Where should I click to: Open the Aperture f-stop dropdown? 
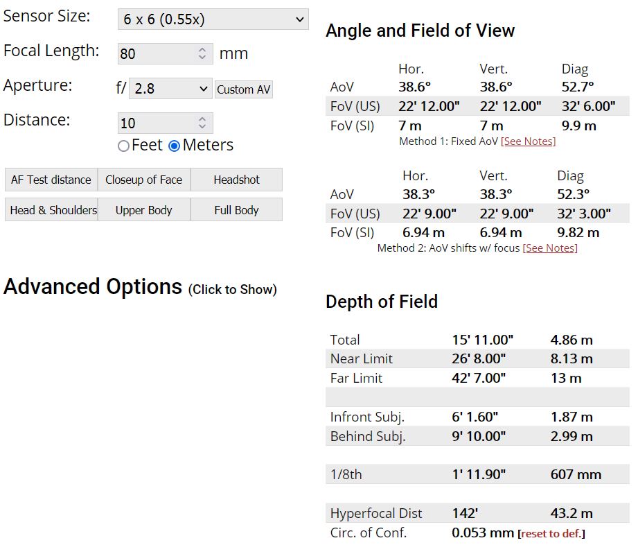point(170,89)
